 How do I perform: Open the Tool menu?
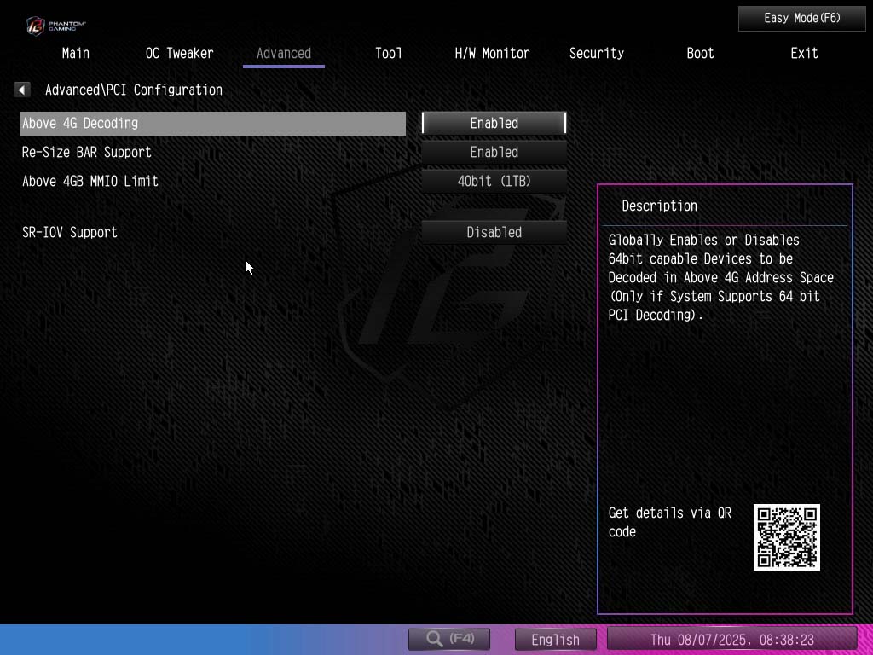click(388, 53)
